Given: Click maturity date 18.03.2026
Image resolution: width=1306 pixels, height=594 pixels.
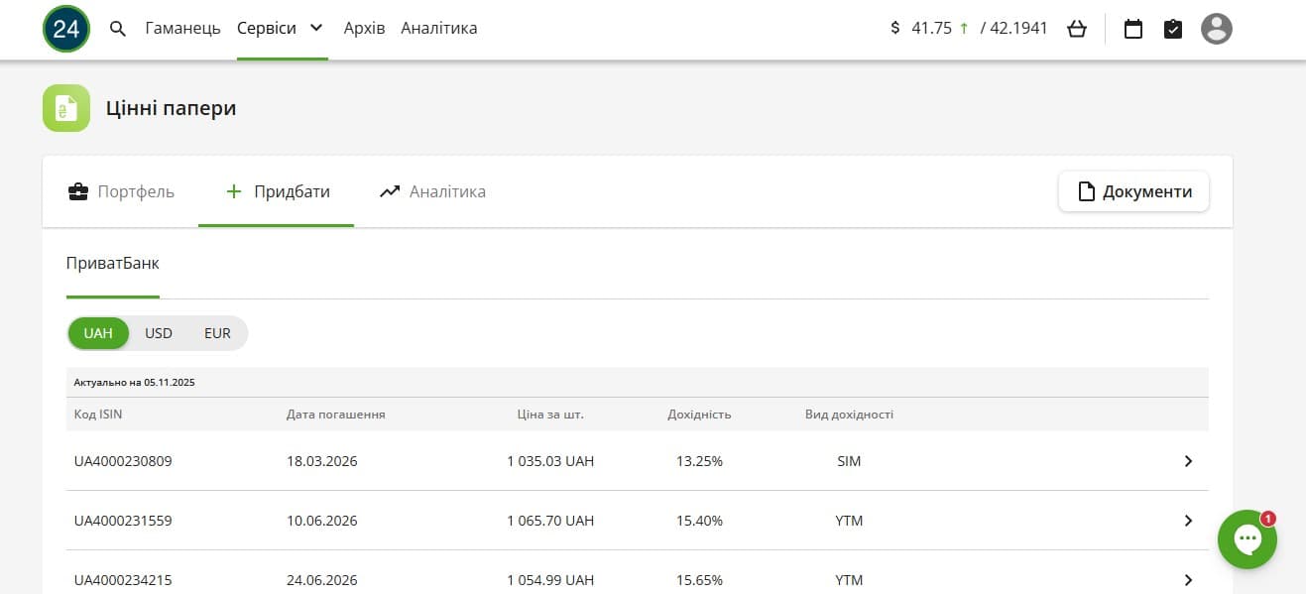Looking at the screenshot, I should pos(322,461).
